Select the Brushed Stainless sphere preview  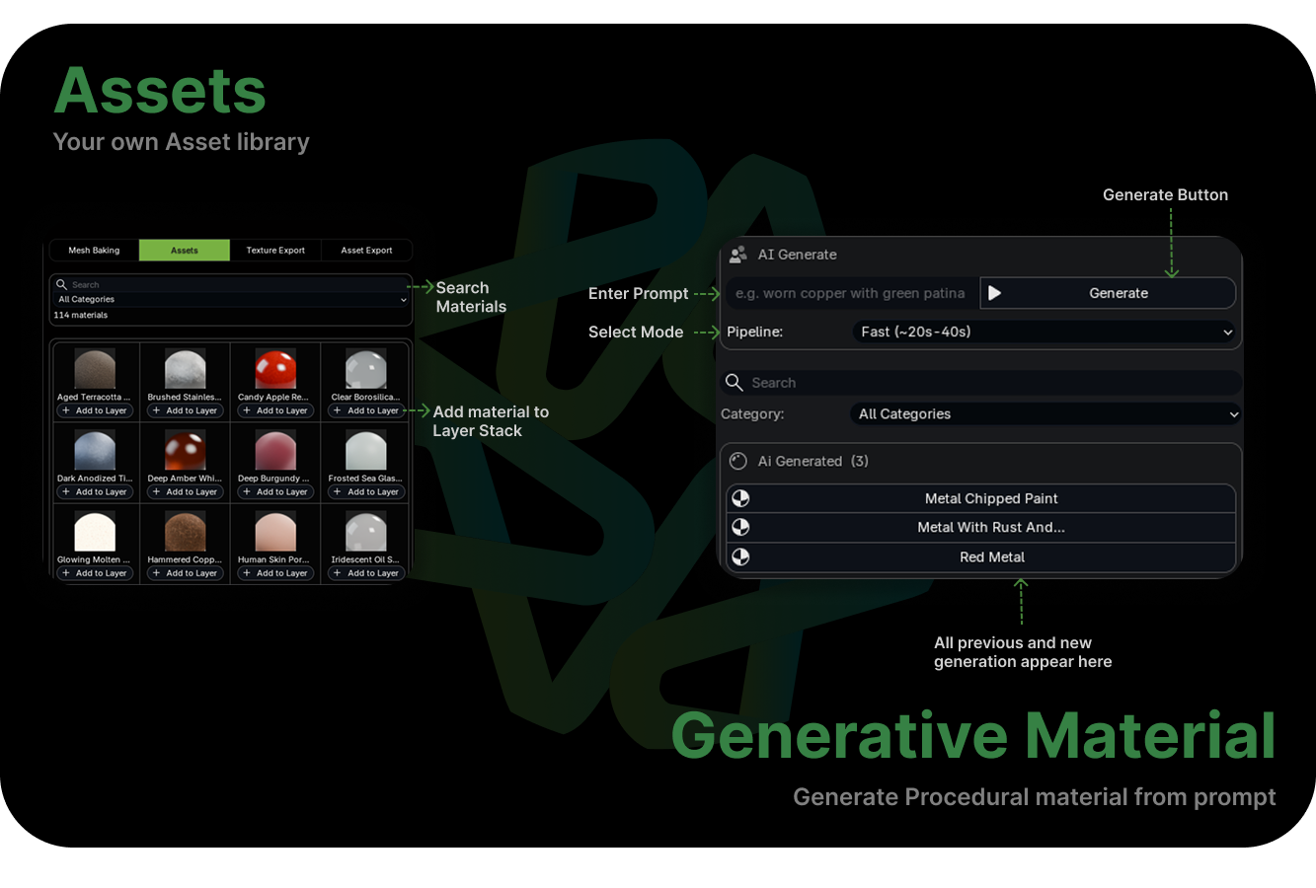click(x=185, y=369)
